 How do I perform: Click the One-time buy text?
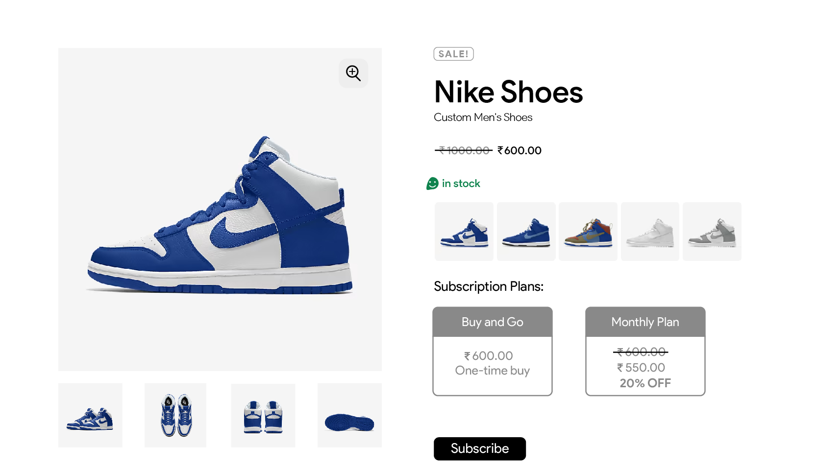click(492, 371)
